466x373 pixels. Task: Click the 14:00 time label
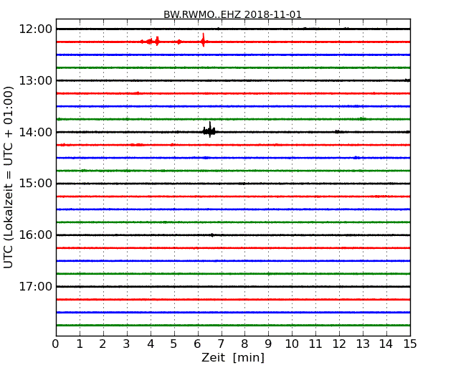tap(35, 132)
